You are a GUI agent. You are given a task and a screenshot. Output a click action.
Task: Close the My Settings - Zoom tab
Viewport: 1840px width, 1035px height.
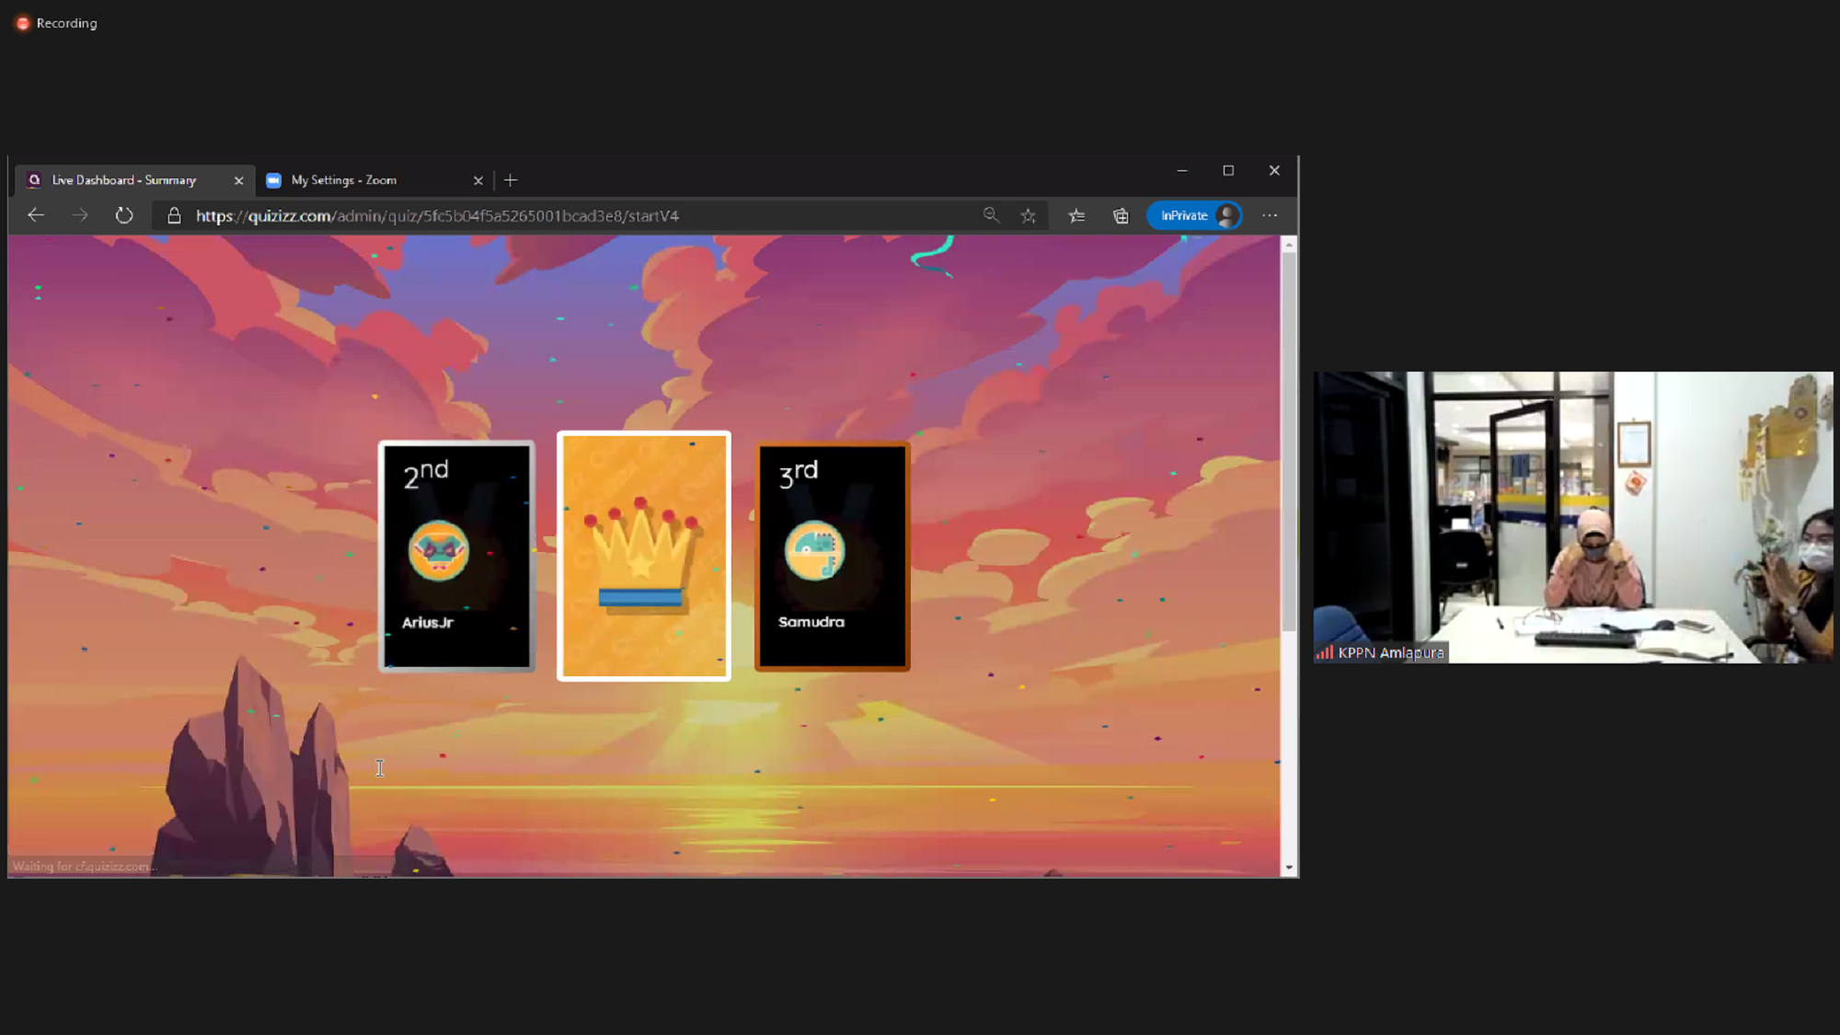click(x=478, y=180)
